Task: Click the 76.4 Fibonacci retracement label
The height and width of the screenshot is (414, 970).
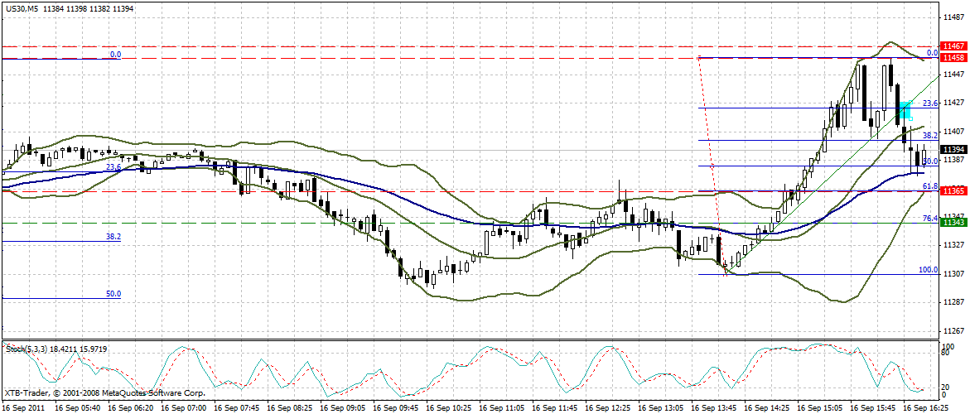Action: point(929,219)
